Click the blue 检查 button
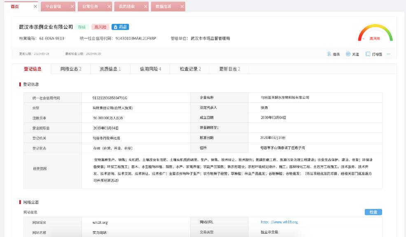Image resolution: width=406 pixels, height=237 pixels. [x=373, y=212]
